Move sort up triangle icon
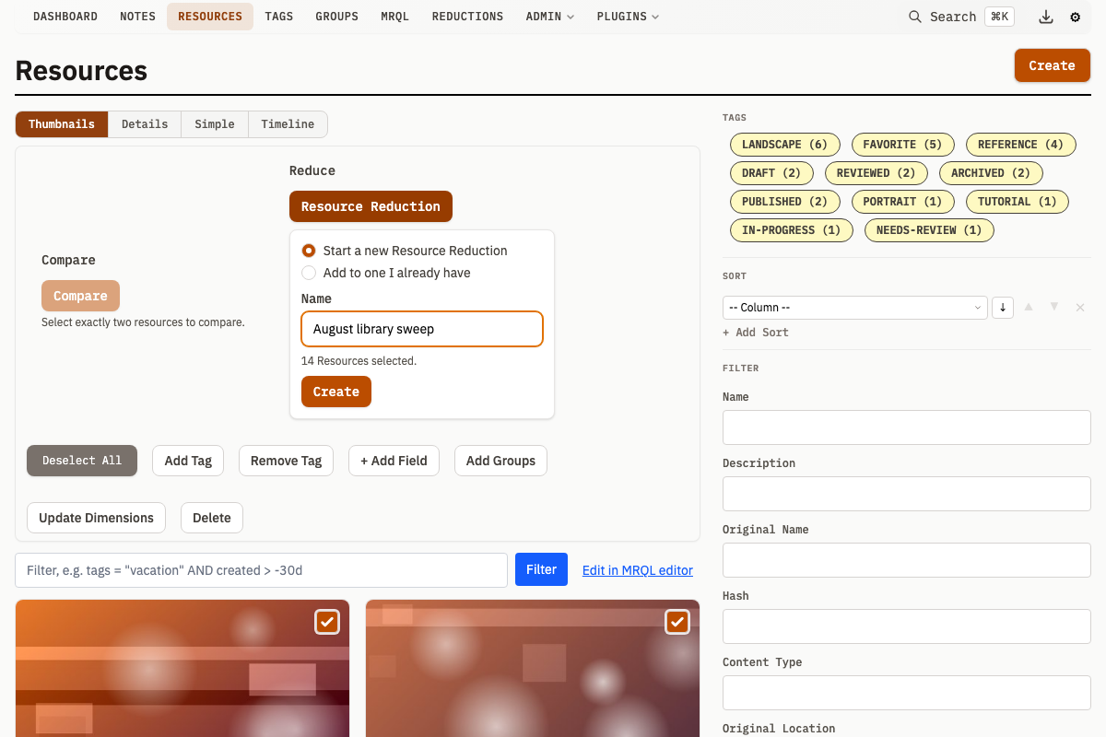This screenshot has height=737, width=1106. (1029, 307)
